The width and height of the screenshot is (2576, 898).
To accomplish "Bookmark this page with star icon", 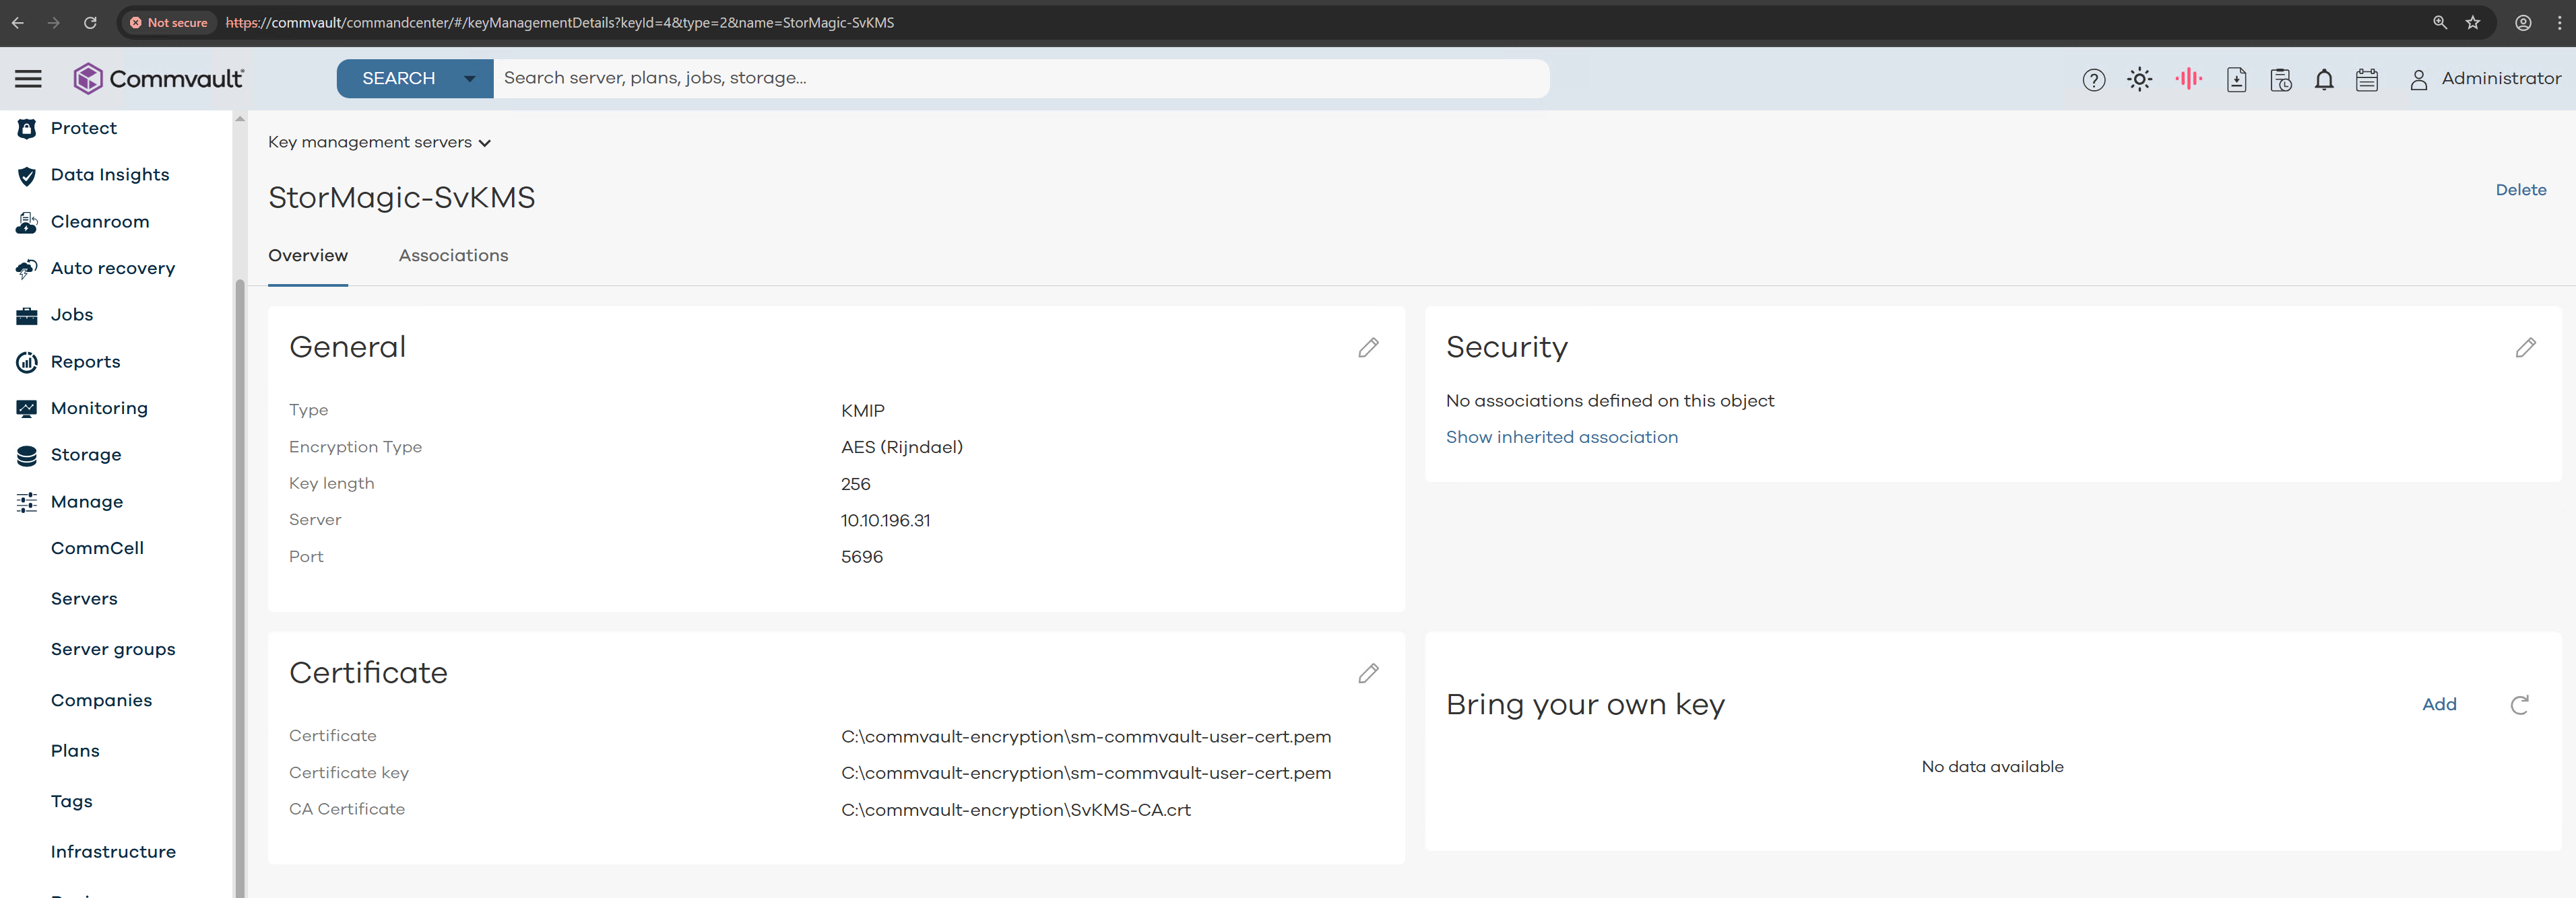I will 2473,22.
